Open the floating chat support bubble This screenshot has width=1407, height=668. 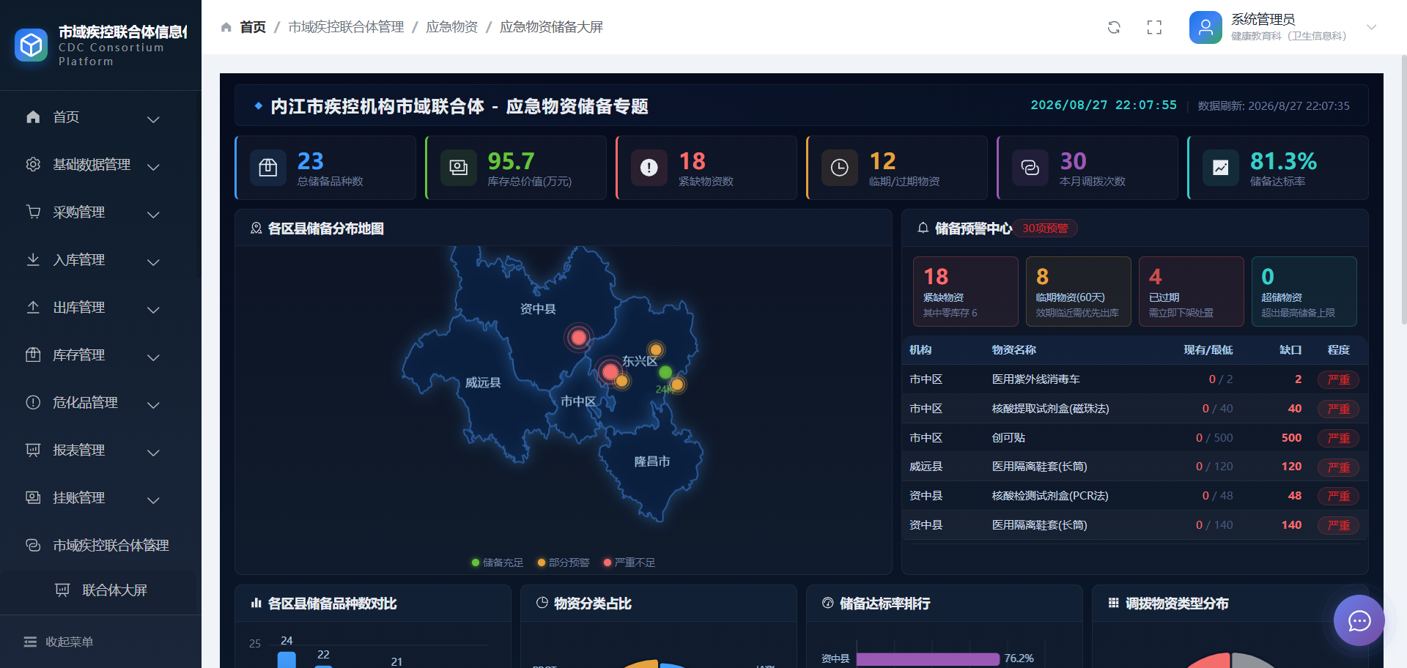[x=1359, y=620]
